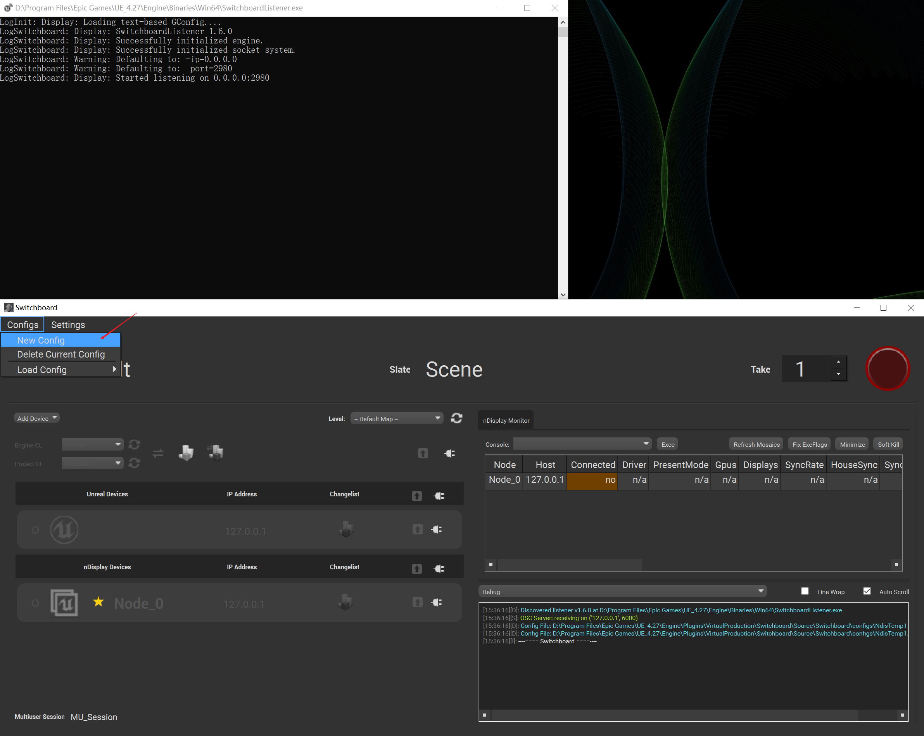Click the Fix ExeFlags button

(809, 444)
